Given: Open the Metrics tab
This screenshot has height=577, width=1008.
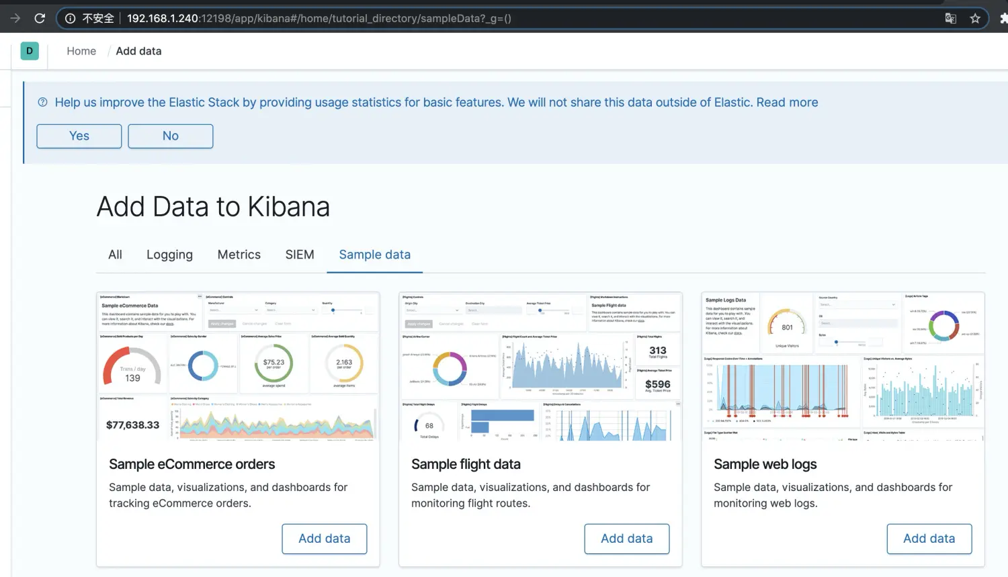Looking at the screenshot, I should click(239, 255).
